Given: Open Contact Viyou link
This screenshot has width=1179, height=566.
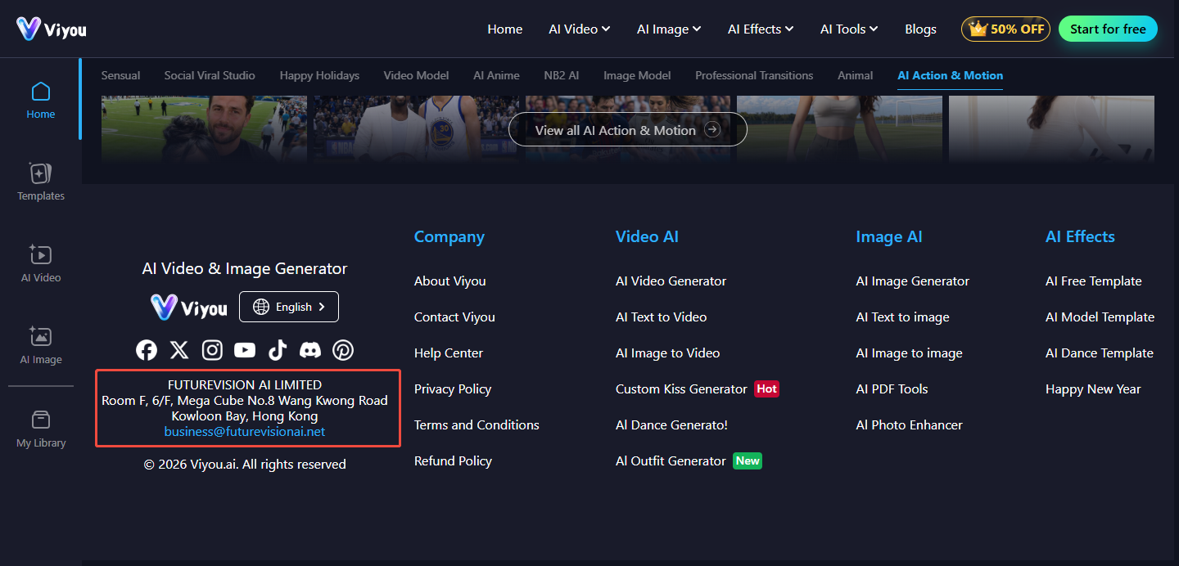Looking at the screenshot, I should pos(454,317).
